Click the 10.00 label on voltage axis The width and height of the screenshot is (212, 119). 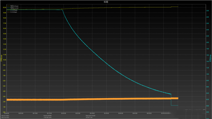4,60
